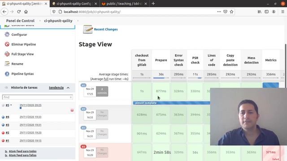Click the address bar URL
Screen dimensions: 287x161
(92, 12)
